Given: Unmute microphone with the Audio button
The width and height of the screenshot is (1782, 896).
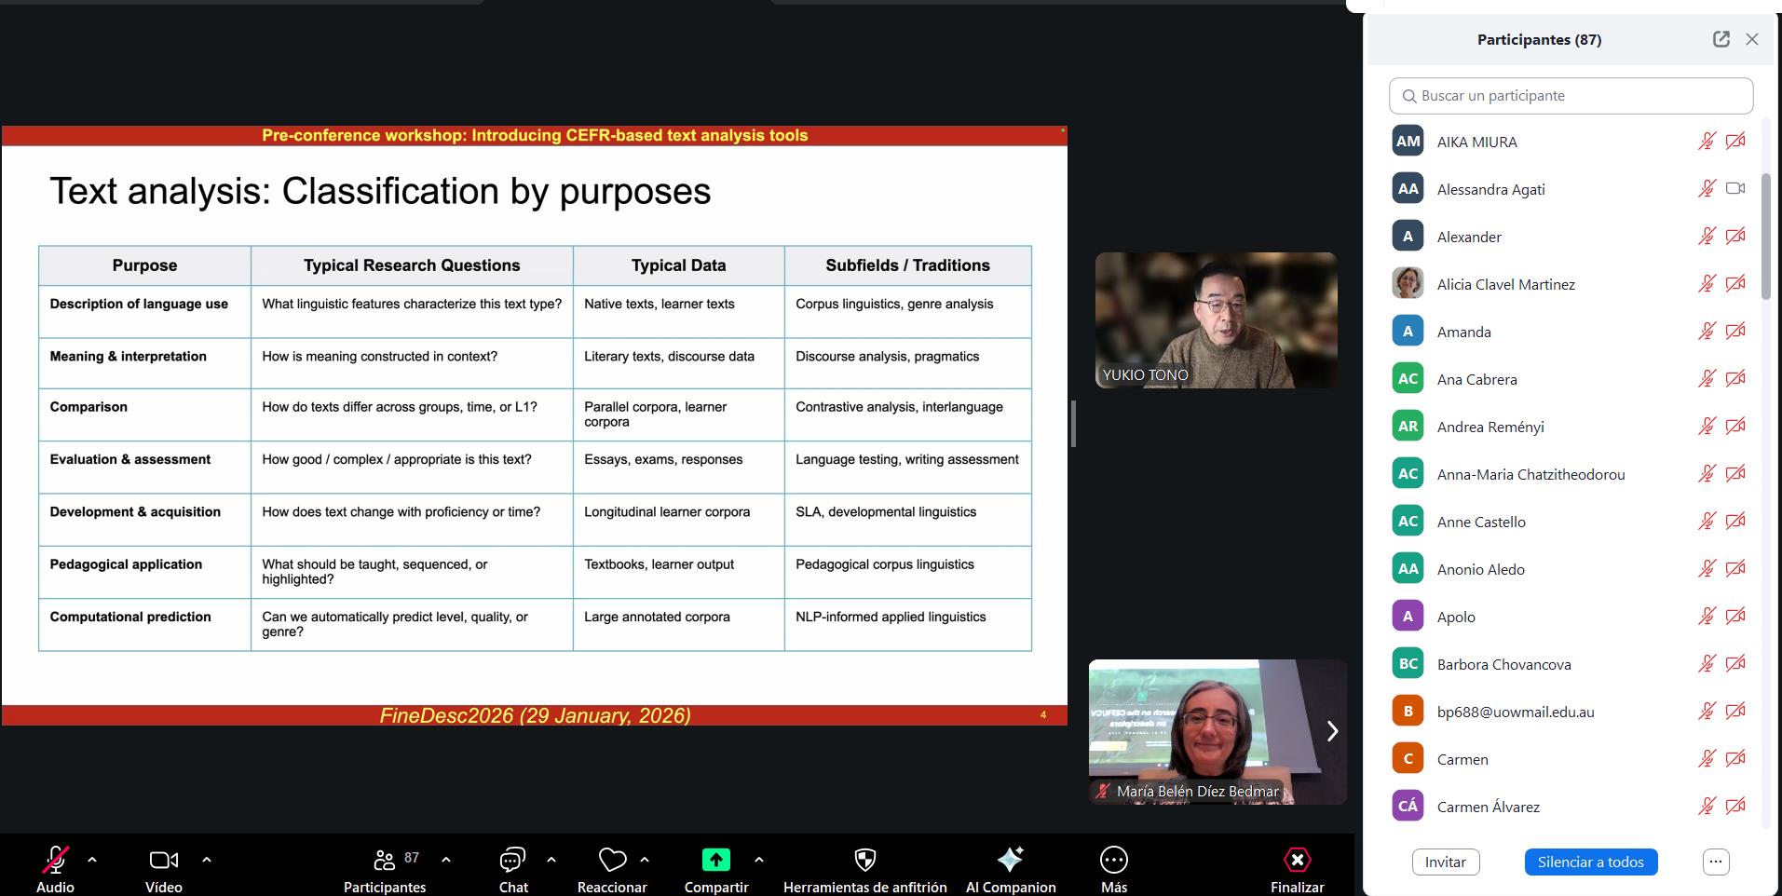Looking at the screenshot, I should click(55, 860).
